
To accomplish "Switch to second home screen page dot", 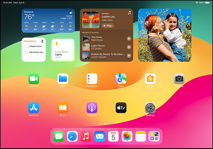I will 108,124.
